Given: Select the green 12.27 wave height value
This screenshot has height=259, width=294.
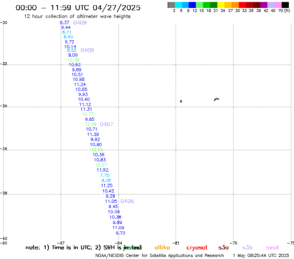Looking at the screenshot, I should coord(101,165).
